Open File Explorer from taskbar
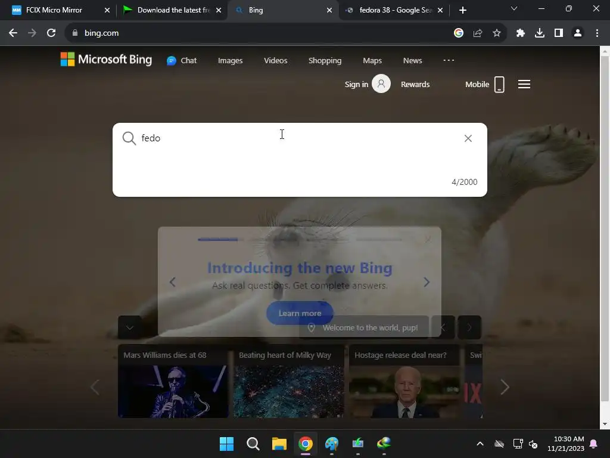This screenshot has height=458, width=610. coord(279,444)
